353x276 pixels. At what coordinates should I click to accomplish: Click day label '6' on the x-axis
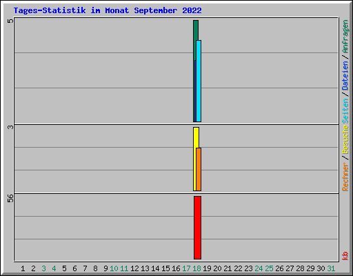[74, 268]
